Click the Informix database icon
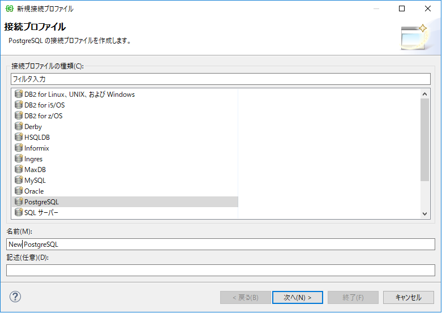Image resolution: width=442 pixels, height=313 pixels. point(19,148)
